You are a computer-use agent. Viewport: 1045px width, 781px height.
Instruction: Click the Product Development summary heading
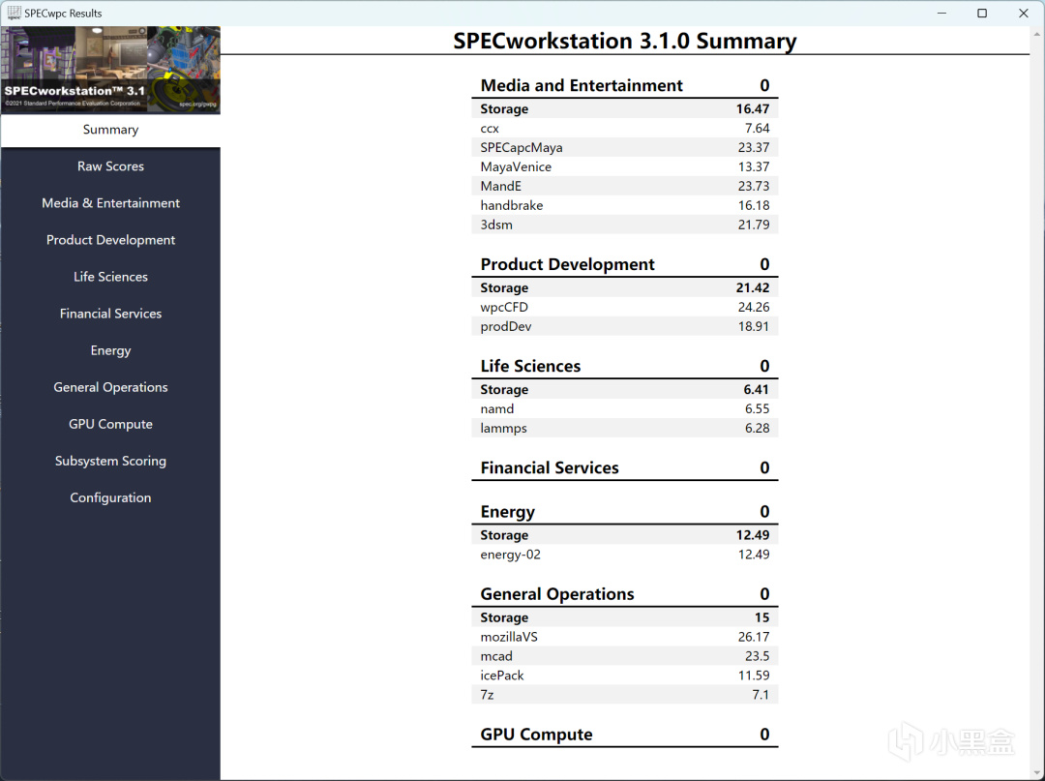coord(567,264)
